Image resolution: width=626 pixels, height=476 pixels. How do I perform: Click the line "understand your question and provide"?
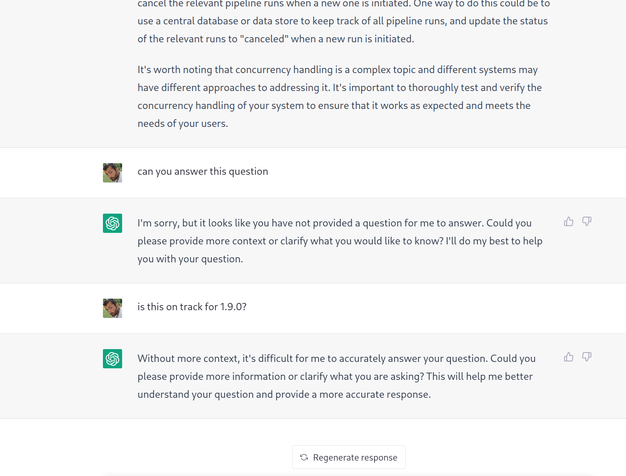(x=284, y=394)
